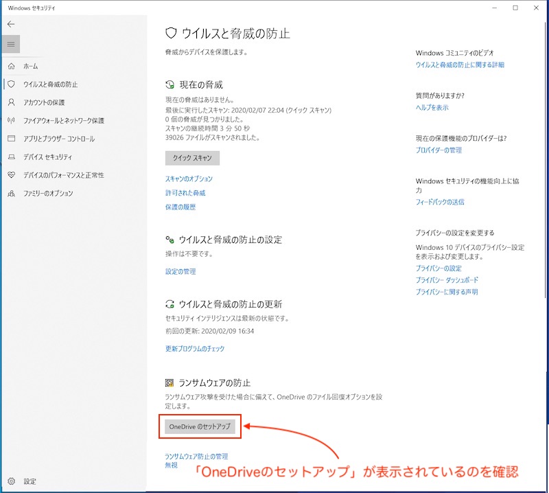Open ホーム in the sidebar
This screenshot has height=493, width=549.
tap(30, 66)
